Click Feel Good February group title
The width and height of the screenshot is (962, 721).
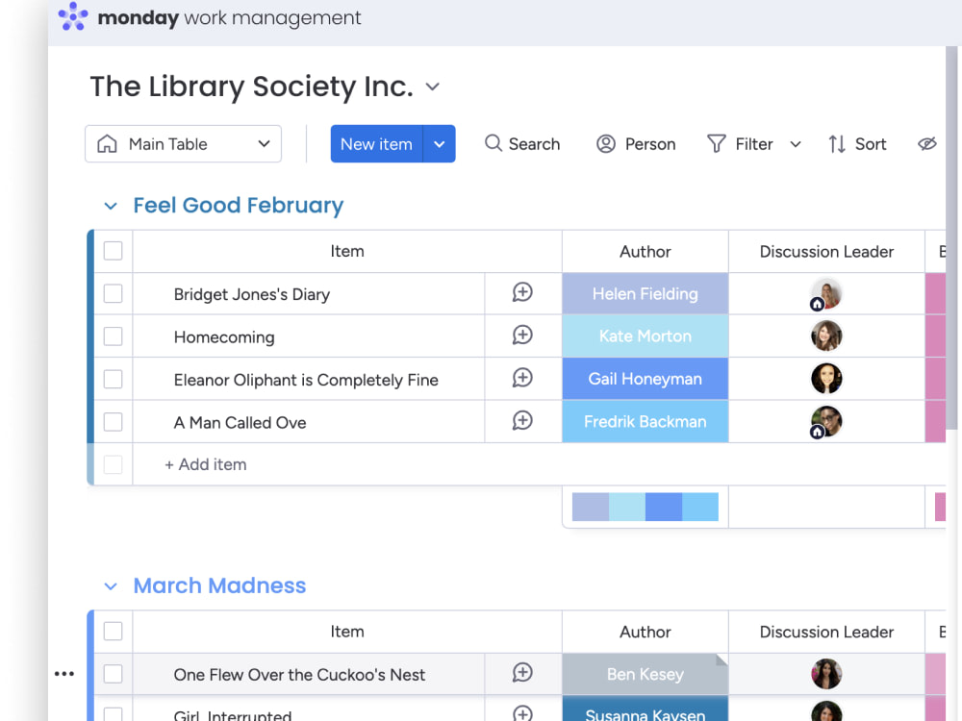click(239, 206)
